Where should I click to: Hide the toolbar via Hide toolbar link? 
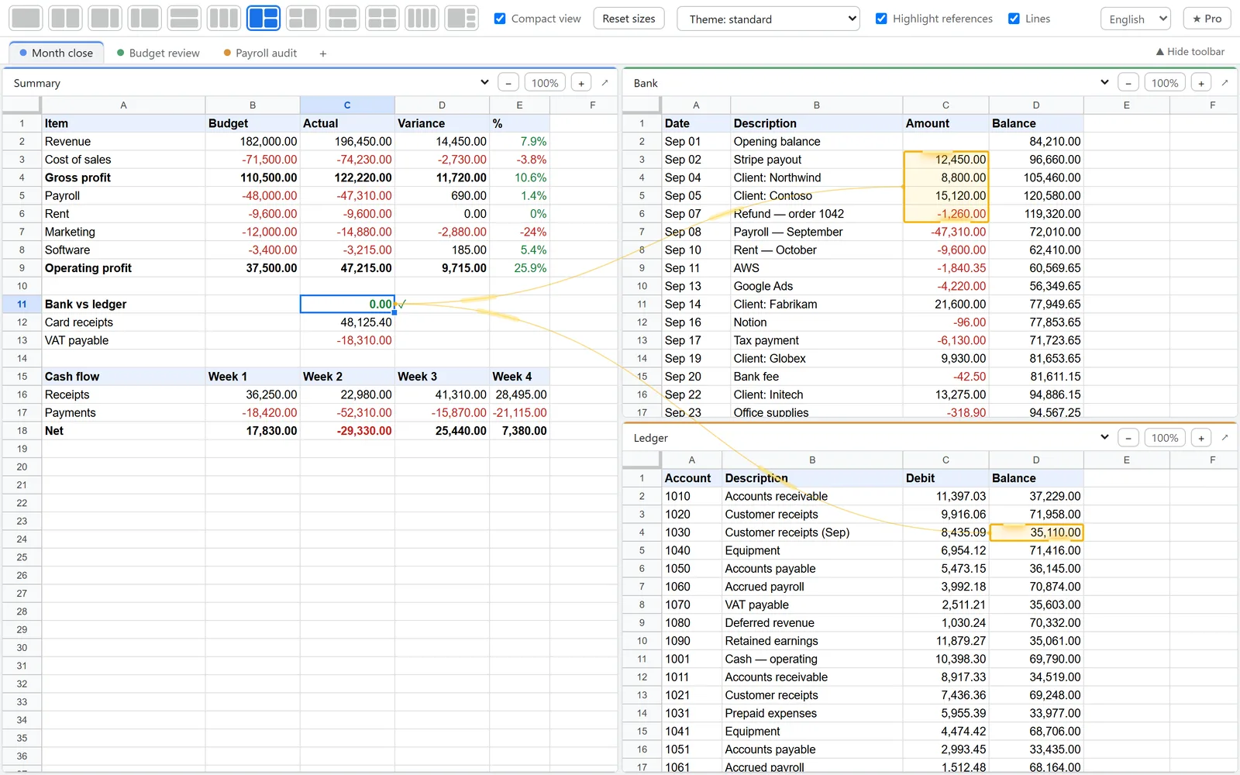click(1190, 51)
